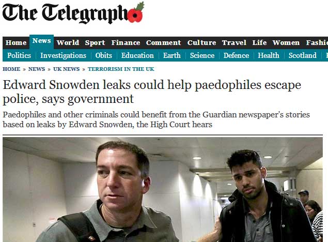Screen dimensions: 328x242
Task: Select the News tab
Action: pos(42,41)
